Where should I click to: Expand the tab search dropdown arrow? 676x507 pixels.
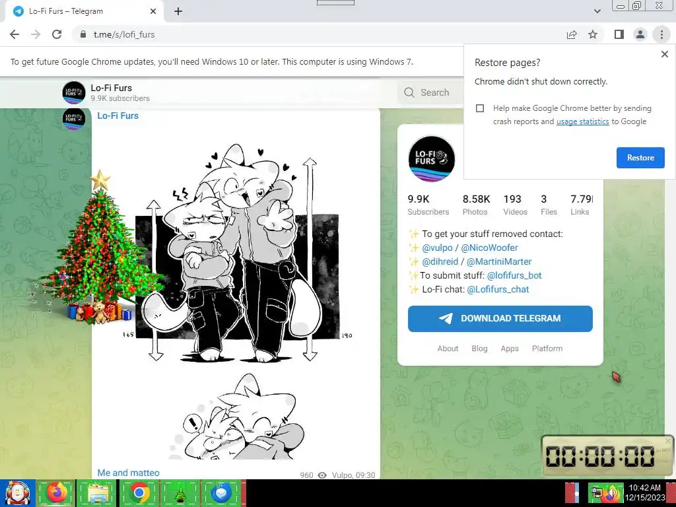(x=597, y=11)
